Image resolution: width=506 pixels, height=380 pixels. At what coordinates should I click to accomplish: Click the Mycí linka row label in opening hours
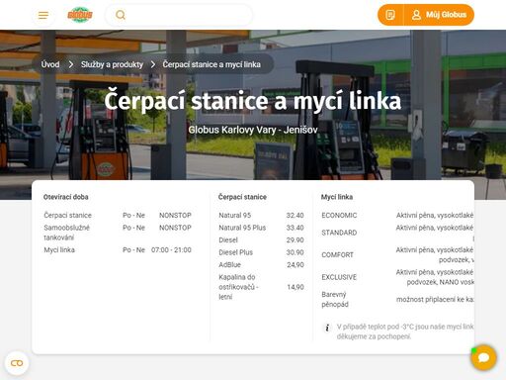coord(59,250)
